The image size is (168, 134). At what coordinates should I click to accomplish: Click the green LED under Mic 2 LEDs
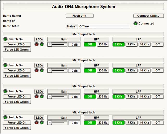click(x=42, y=70)
